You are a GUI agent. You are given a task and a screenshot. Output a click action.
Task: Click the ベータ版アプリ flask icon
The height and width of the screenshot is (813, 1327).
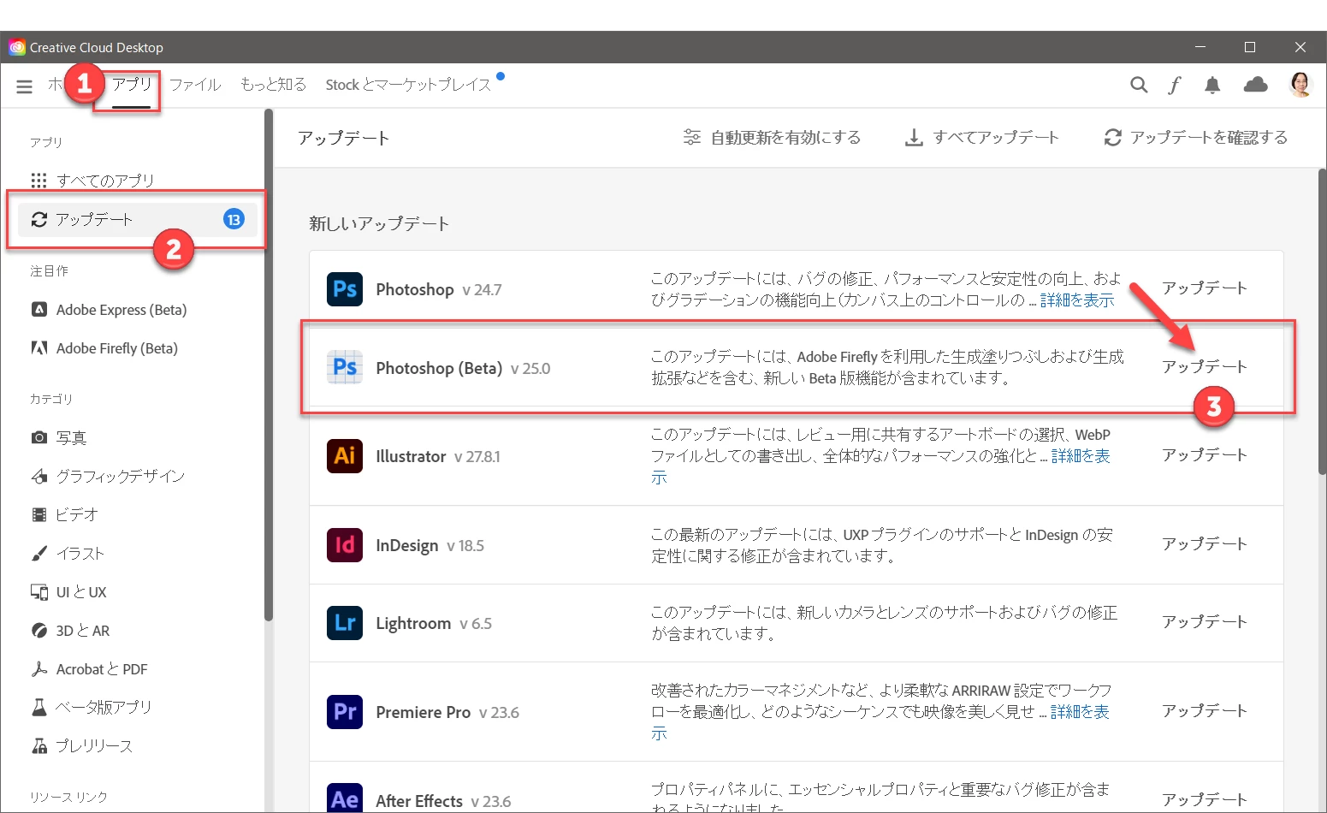coord(39,707)
